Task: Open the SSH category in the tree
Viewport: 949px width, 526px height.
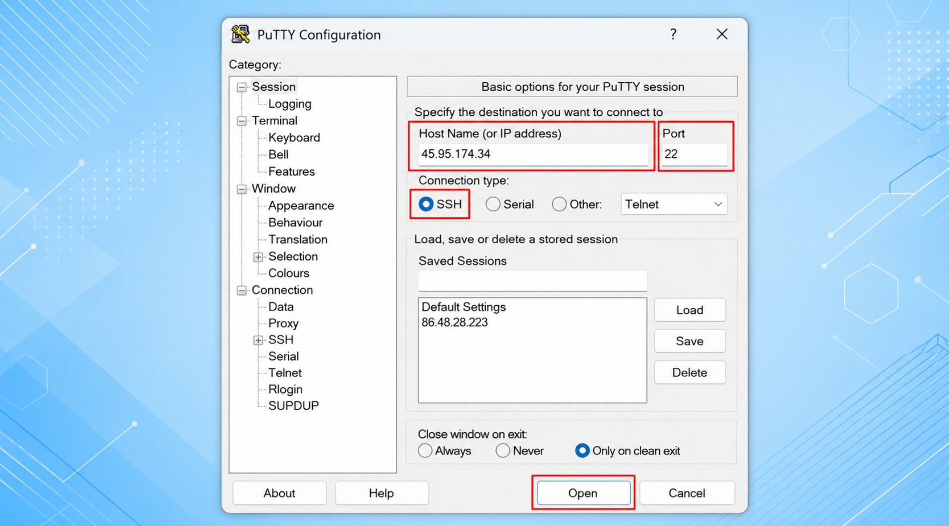Action: coord(281,340)
